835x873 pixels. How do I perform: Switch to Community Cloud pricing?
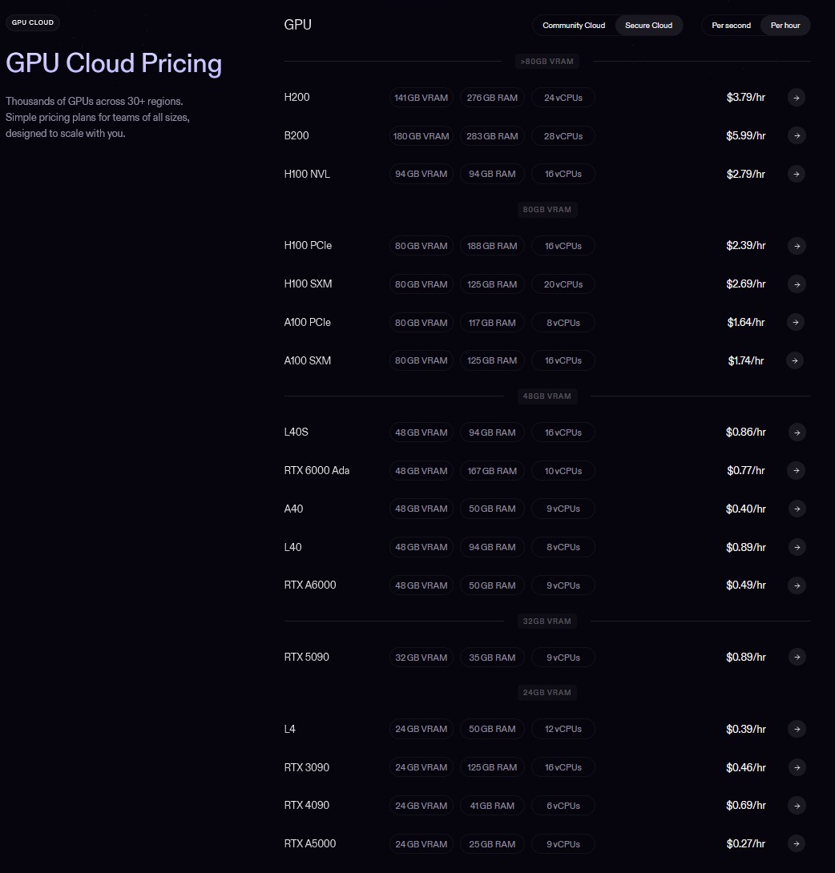coord(574,25)
